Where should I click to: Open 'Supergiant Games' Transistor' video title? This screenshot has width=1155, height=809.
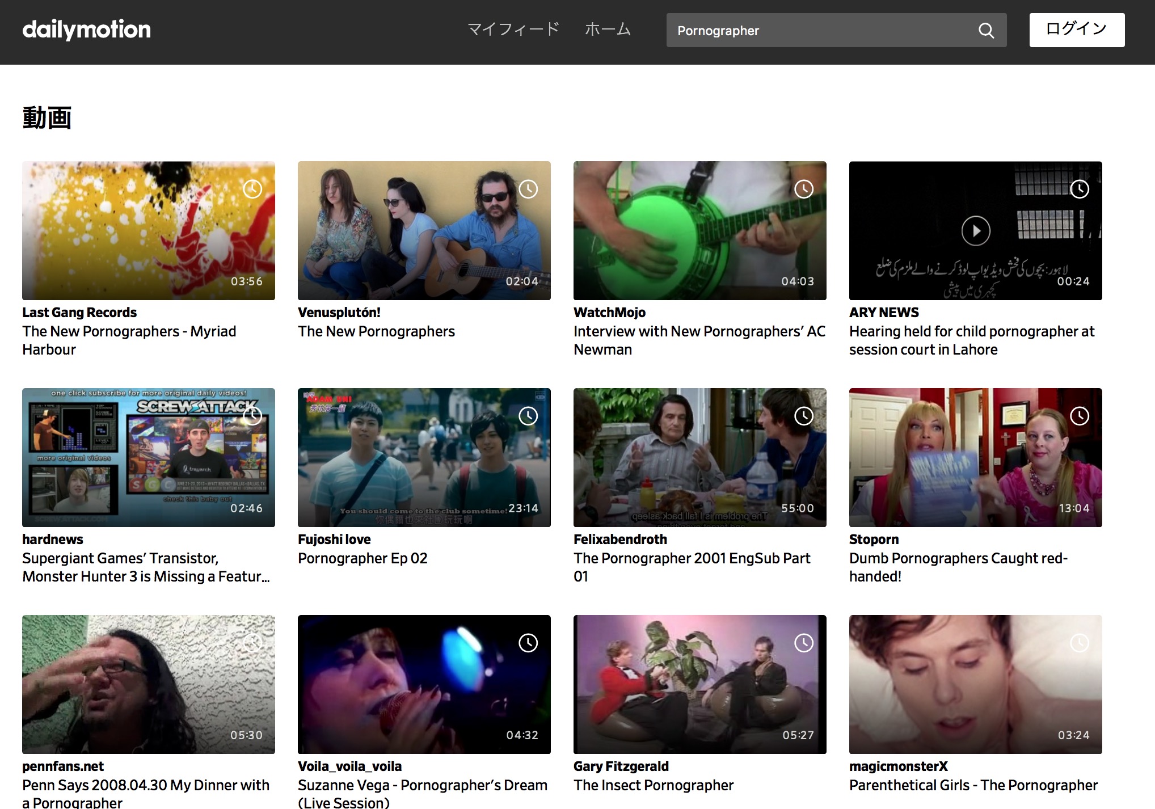pyautogui.click(x=146, y=567)
